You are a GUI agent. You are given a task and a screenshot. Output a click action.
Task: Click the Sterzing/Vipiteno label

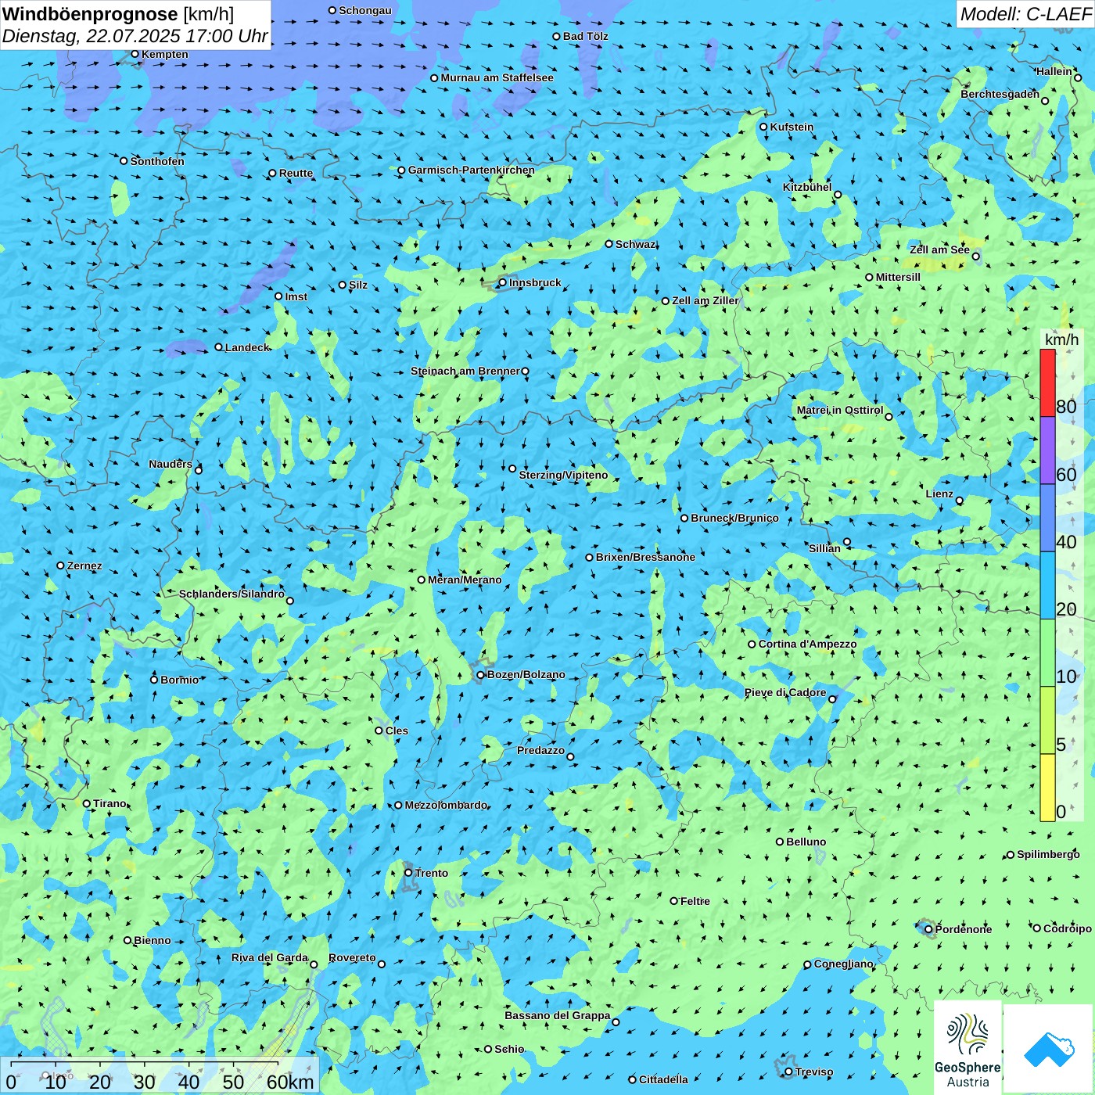tap(564, 475)
